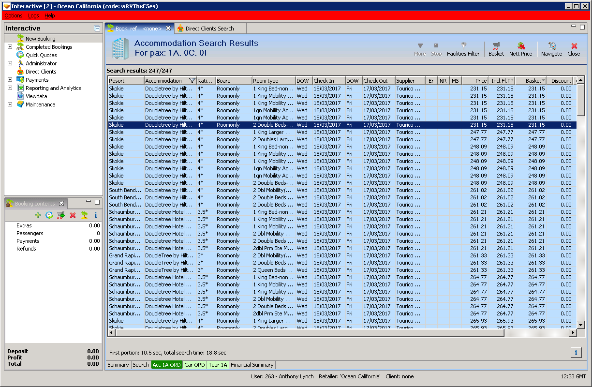
Task: Click red delete X in Booking contents
Action: pyautogui.click(x=73, y=215)
